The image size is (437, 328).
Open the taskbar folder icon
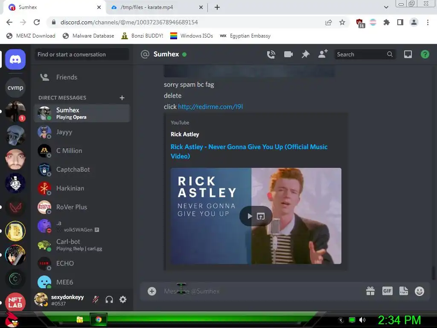tap(80, 319)
